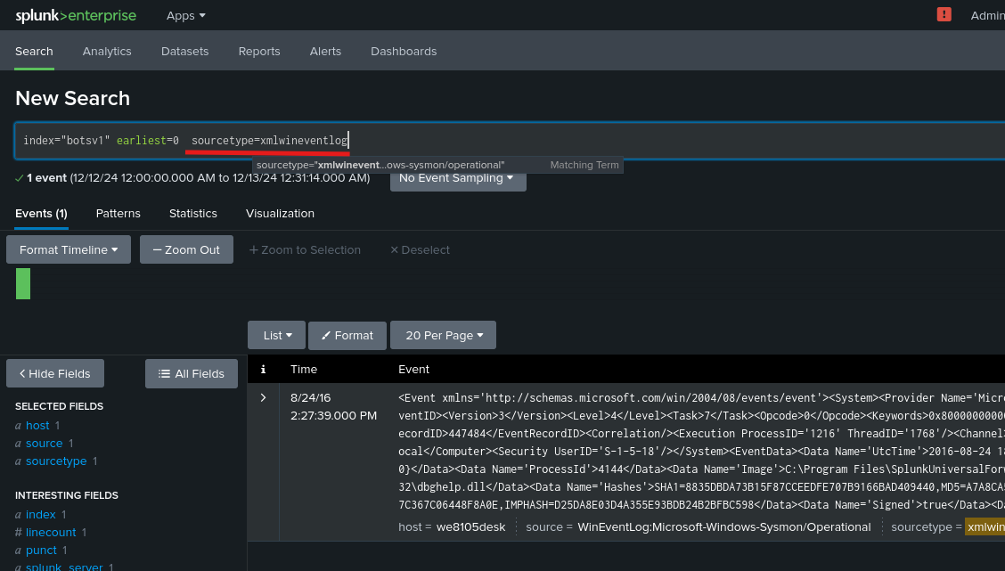Open the All Fields button

point(192,373)
